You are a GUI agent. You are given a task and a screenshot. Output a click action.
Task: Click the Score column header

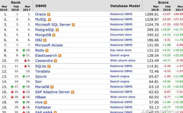pos(163,2)
